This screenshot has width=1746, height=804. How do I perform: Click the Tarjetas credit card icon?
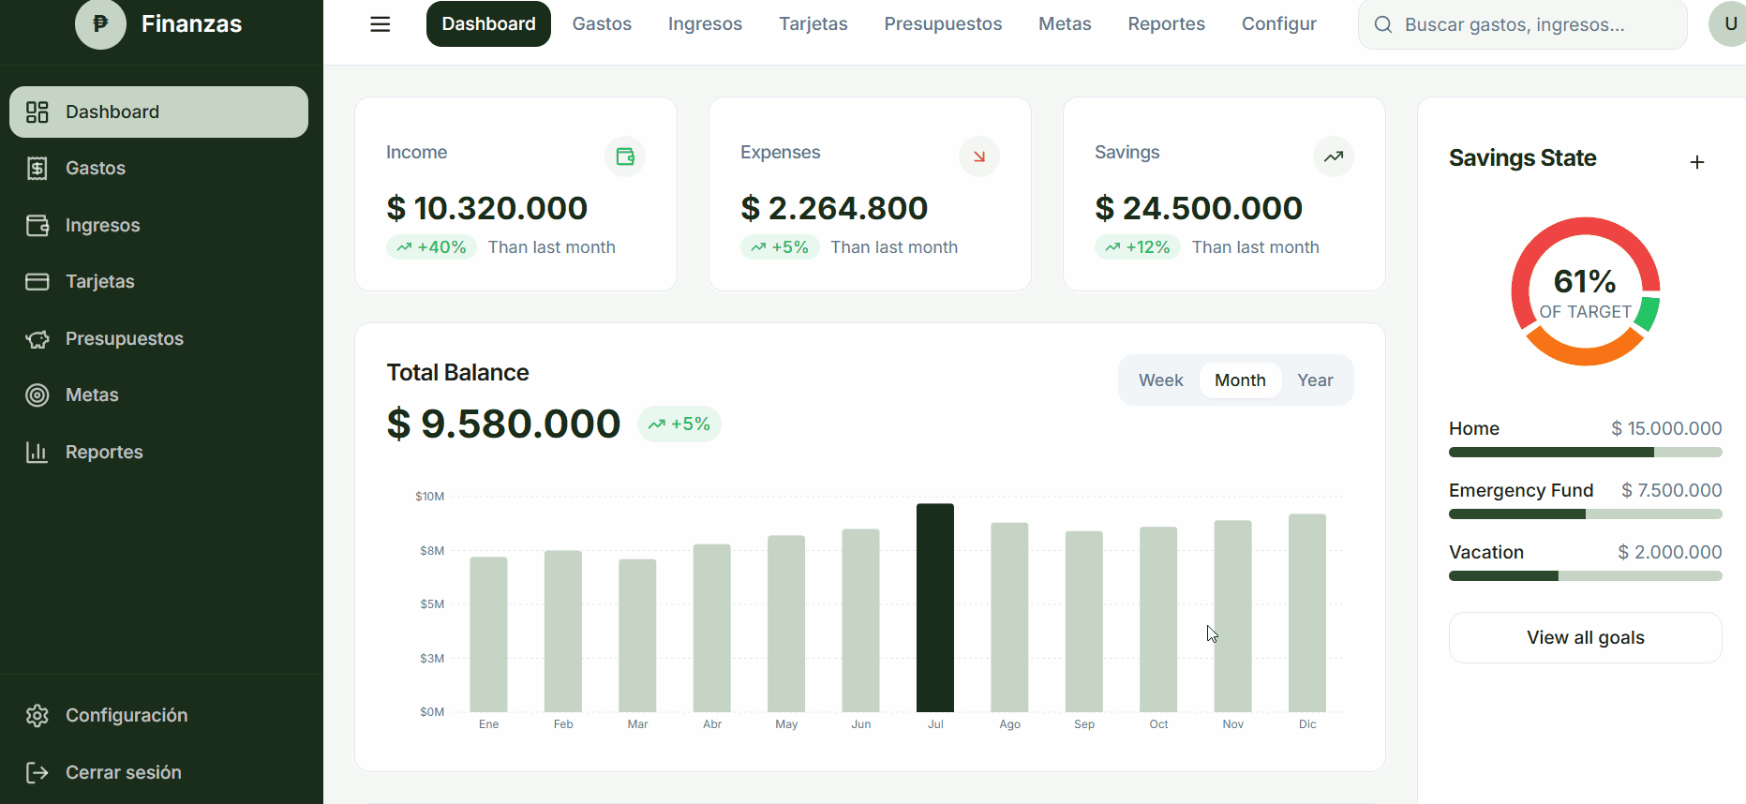tap(37, 282)
